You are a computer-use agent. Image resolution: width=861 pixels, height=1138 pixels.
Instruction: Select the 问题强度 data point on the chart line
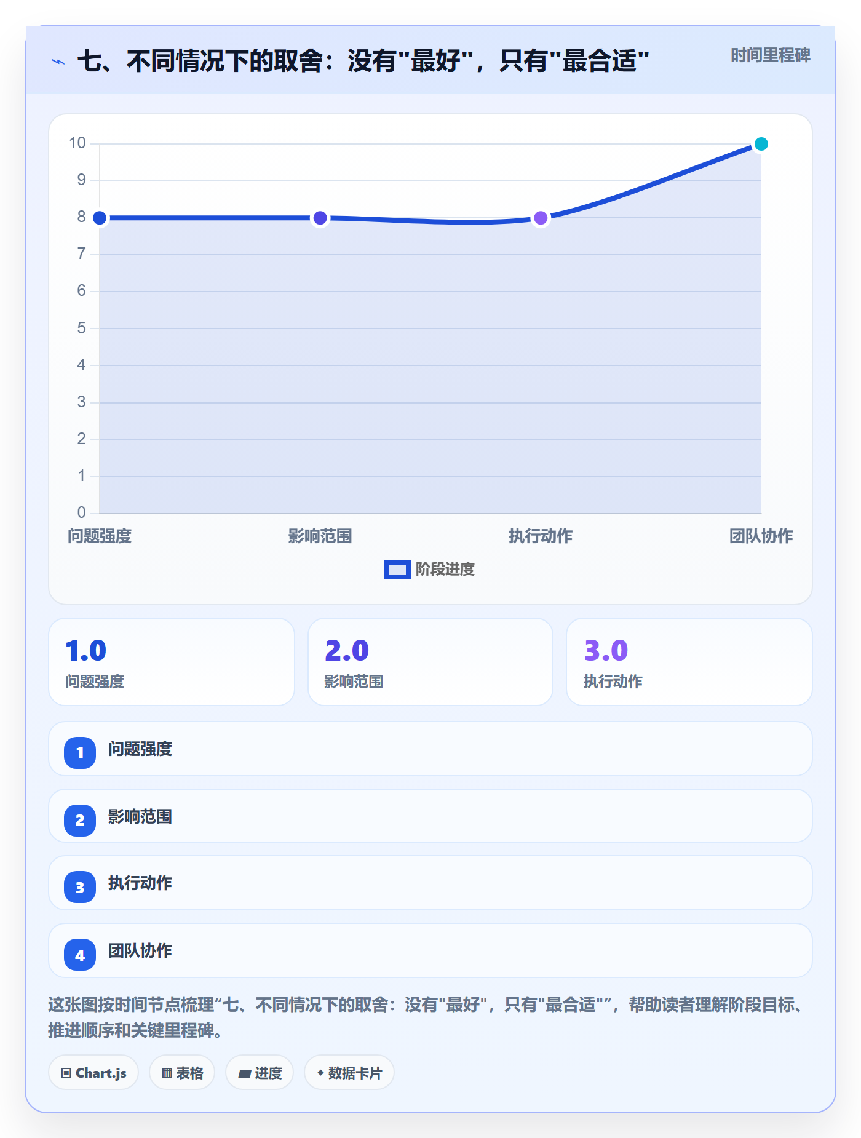coord(100,218)
